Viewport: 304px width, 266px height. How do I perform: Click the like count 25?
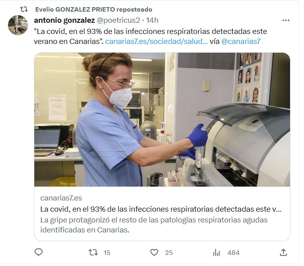click(169, 252)
